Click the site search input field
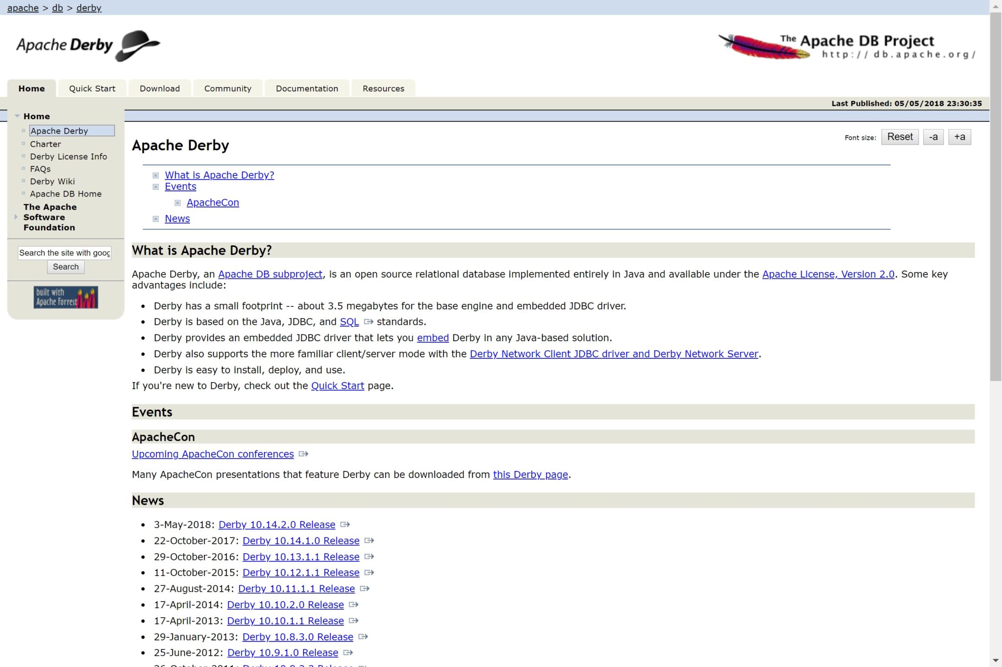Screen dimensions: 1002x667 pyautogui.click(x=64, y=253)
